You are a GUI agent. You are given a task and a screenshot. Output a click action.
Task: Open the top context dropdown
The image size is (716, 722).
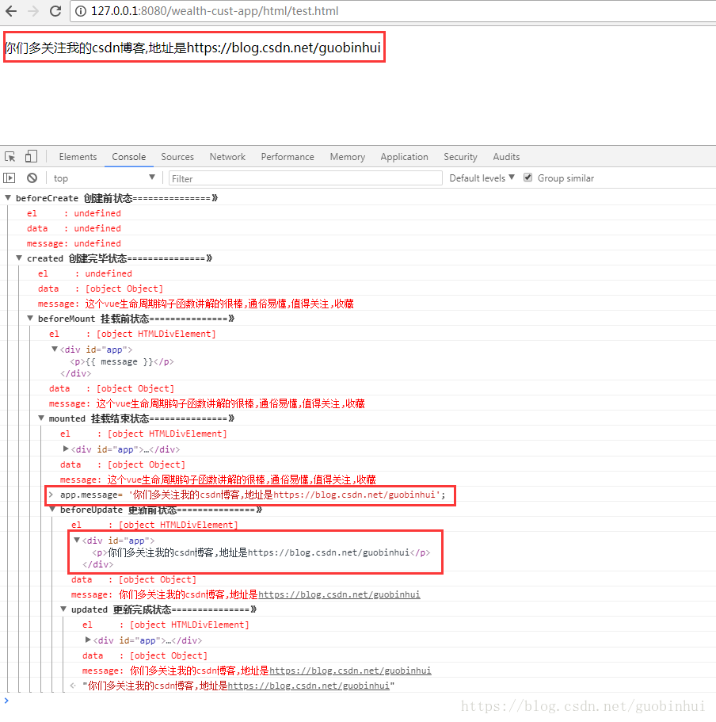(104, 178)
